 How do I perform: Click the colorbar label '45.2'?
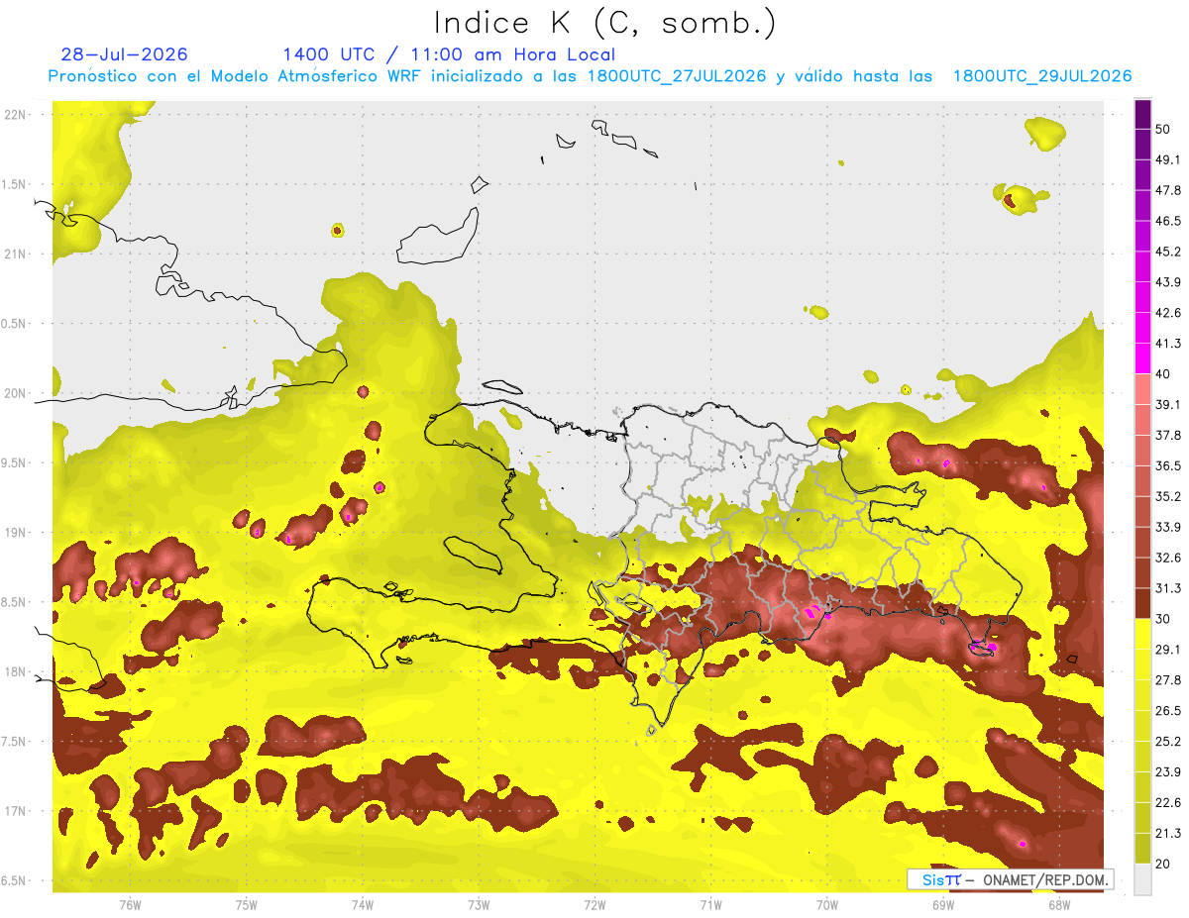pyautogui.click(x=1168, y=253)
